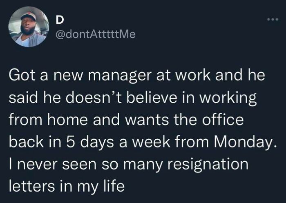Viewport: 286px width, 203px height.
Task: Click the @dontAtttttMe handle
Action: coord(94,35)
